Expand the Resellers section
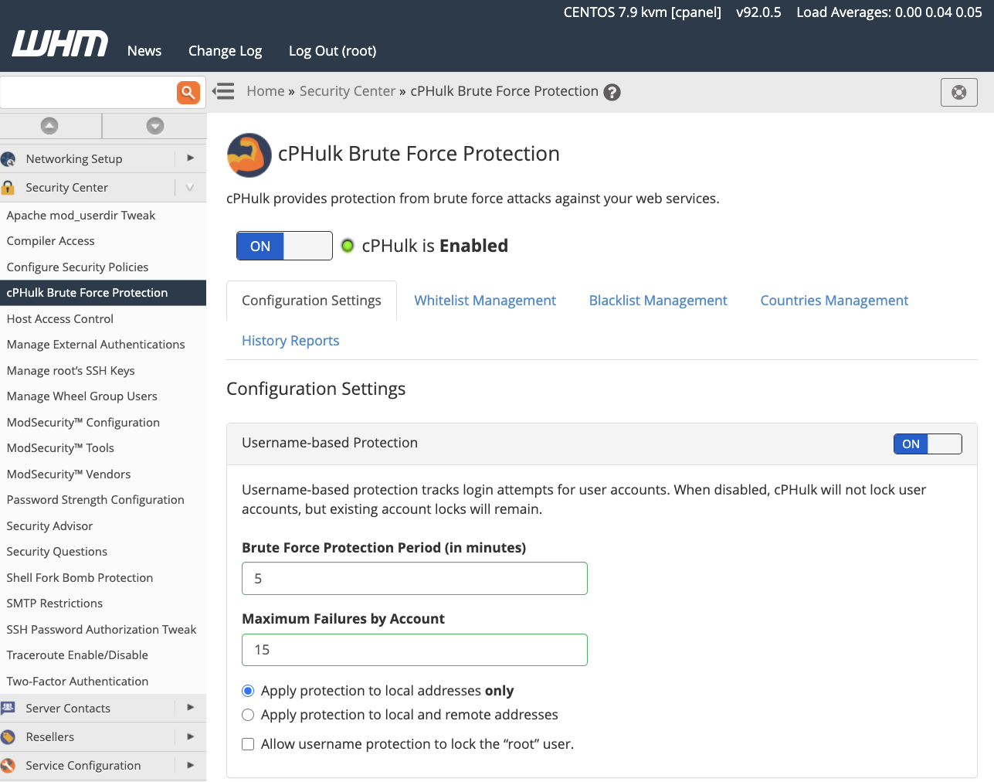Viewport: 994px width, 782px height. coord(190,736)
